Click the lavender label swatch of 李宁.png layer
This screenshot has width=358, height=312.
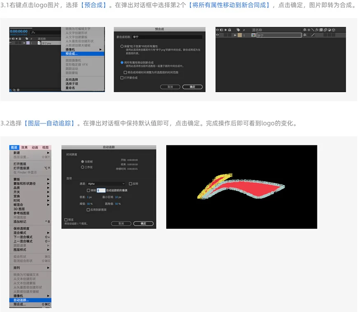28,43
